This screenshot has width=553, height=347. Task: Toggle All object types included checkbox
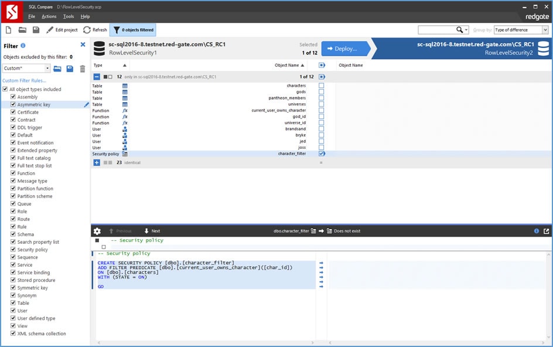(x=5, y=89)
